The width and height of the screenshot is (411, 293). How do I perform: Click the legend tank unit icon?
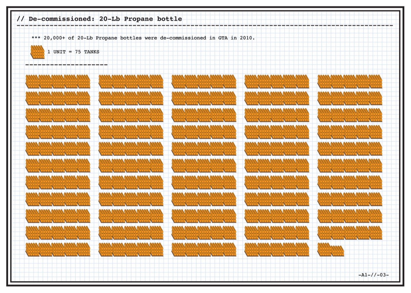coord(38,52)
